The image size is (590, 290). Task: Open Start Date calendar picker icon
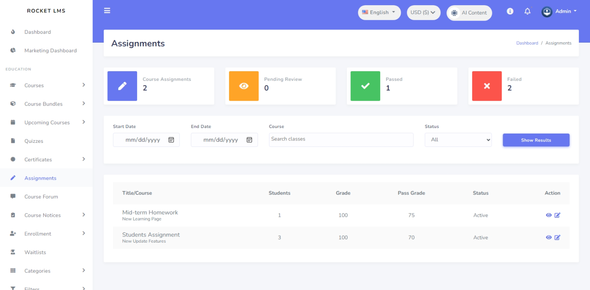[171, 140]
